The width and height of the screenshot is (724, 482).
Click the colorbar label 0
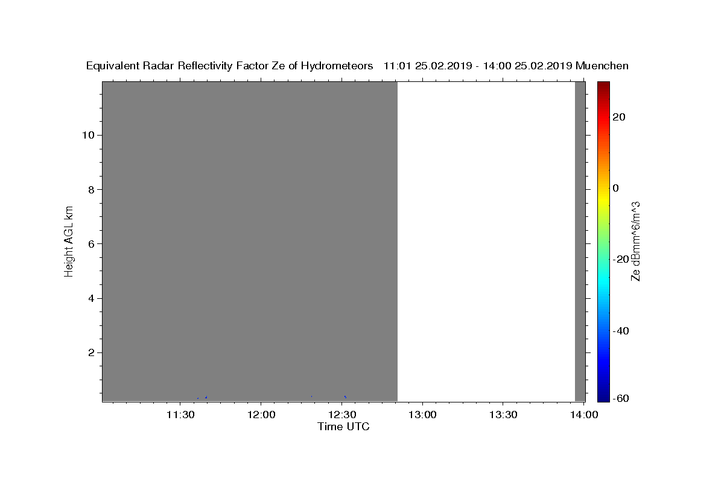pos(616,188)
